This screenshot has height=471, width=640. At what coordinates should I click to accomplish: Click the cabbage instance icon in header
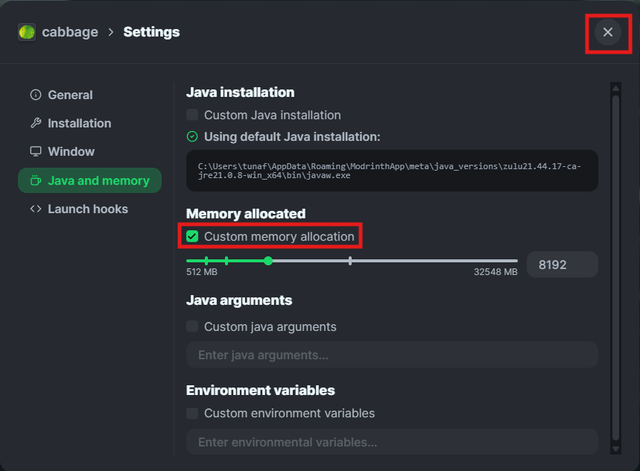point(27,32)
